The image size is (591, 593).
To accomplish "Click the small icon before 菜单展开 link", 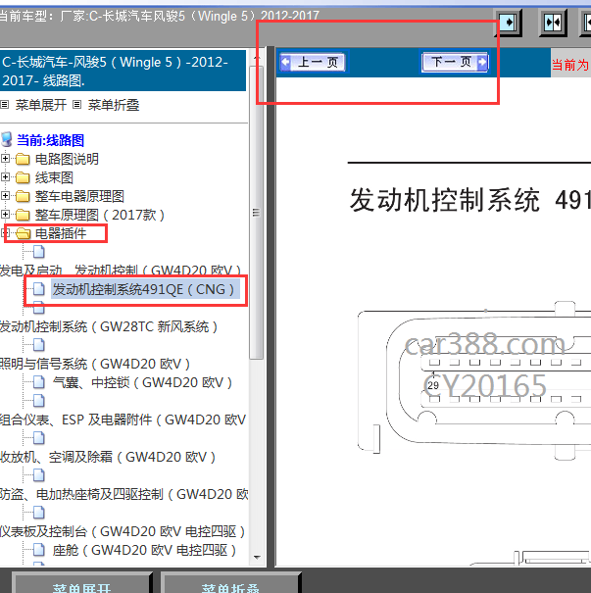I will pyautogui.click(x=5, y=104).
